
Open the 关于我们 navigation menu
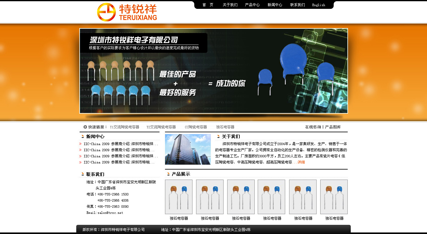click(230, 5)
